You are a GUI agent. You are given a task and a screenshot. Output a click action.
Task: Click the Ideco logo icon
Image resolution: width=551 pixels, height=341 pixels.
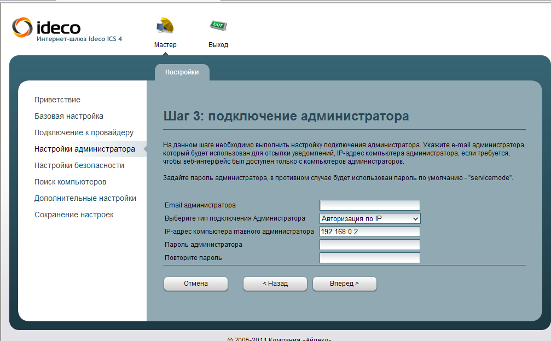click(x=22, y=27)
